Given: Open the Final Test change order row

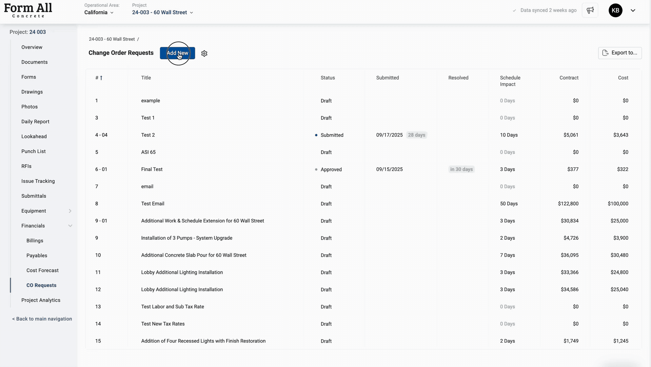Looking at the screenshot, I should point(152,169).
